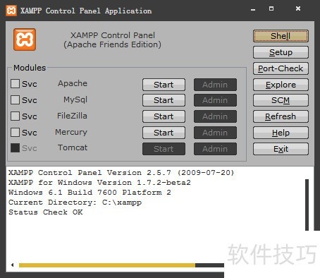Click the XAMPP title bar icon
The image size is (320, 278).
[x=11, y=11]
